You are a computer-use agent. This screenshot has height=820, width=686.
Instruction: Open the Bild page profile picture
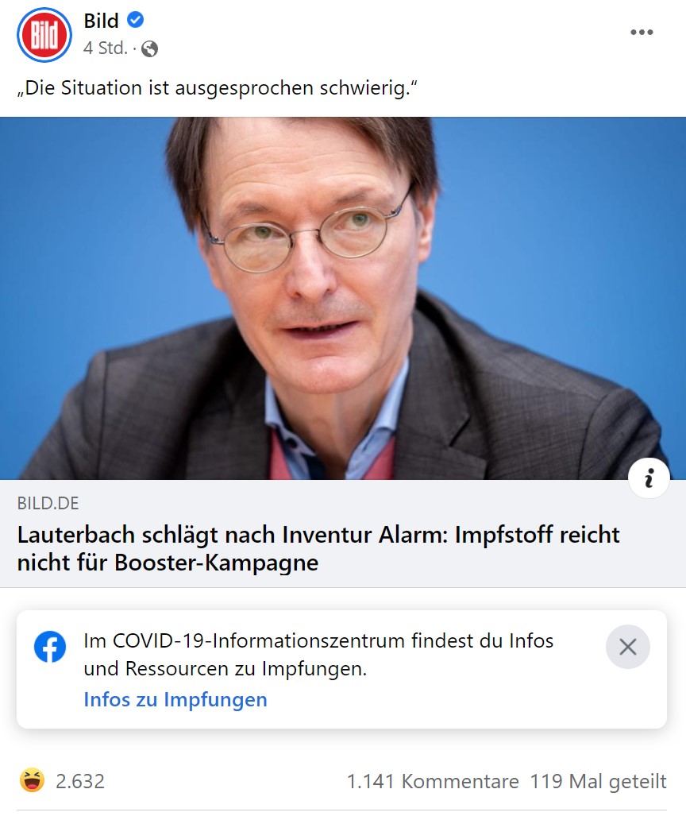(x=44, y=34)
